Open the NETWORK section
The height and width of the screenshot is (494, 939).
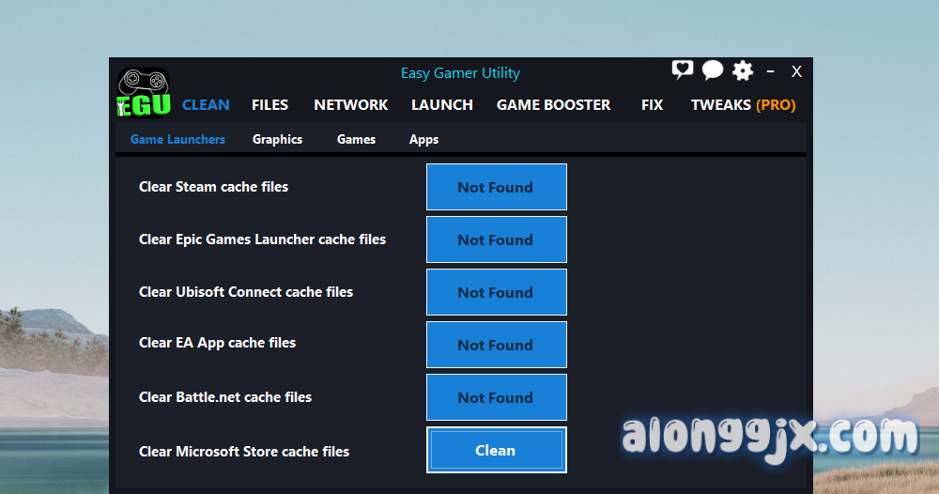pos(350,105)
